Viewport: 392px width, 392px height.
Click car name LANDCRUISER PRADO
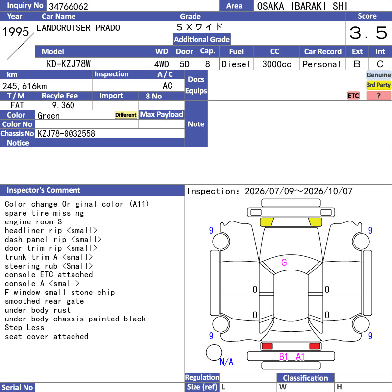tap(78, 28)
